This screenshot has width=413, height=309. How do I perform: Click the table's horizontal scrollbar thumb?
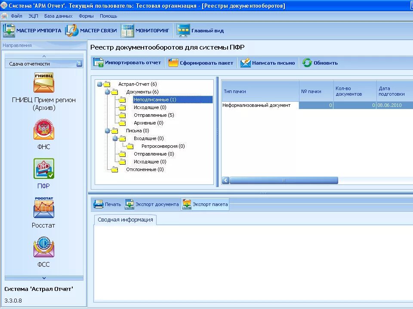(284, 181)
